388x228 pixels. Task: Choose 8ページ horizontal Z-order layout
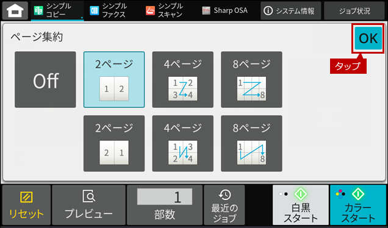[252, 80]
